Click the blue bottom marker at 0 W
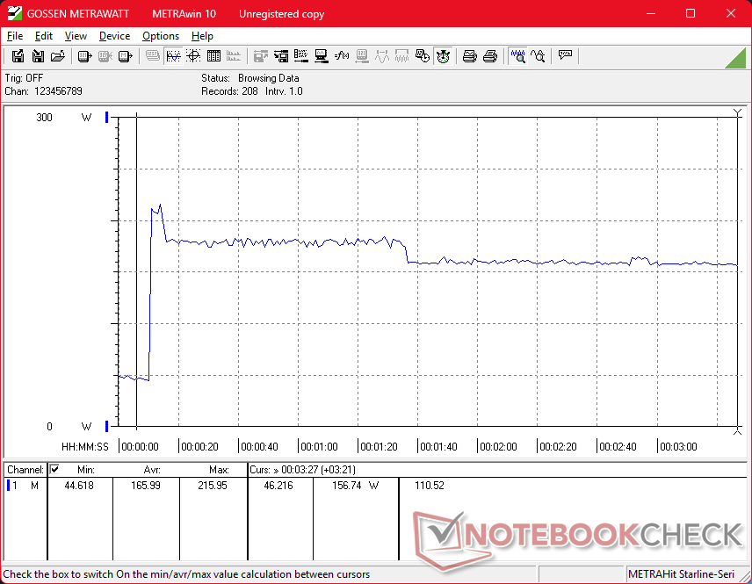This screenshot has width=752, height=584. (107, 426)
